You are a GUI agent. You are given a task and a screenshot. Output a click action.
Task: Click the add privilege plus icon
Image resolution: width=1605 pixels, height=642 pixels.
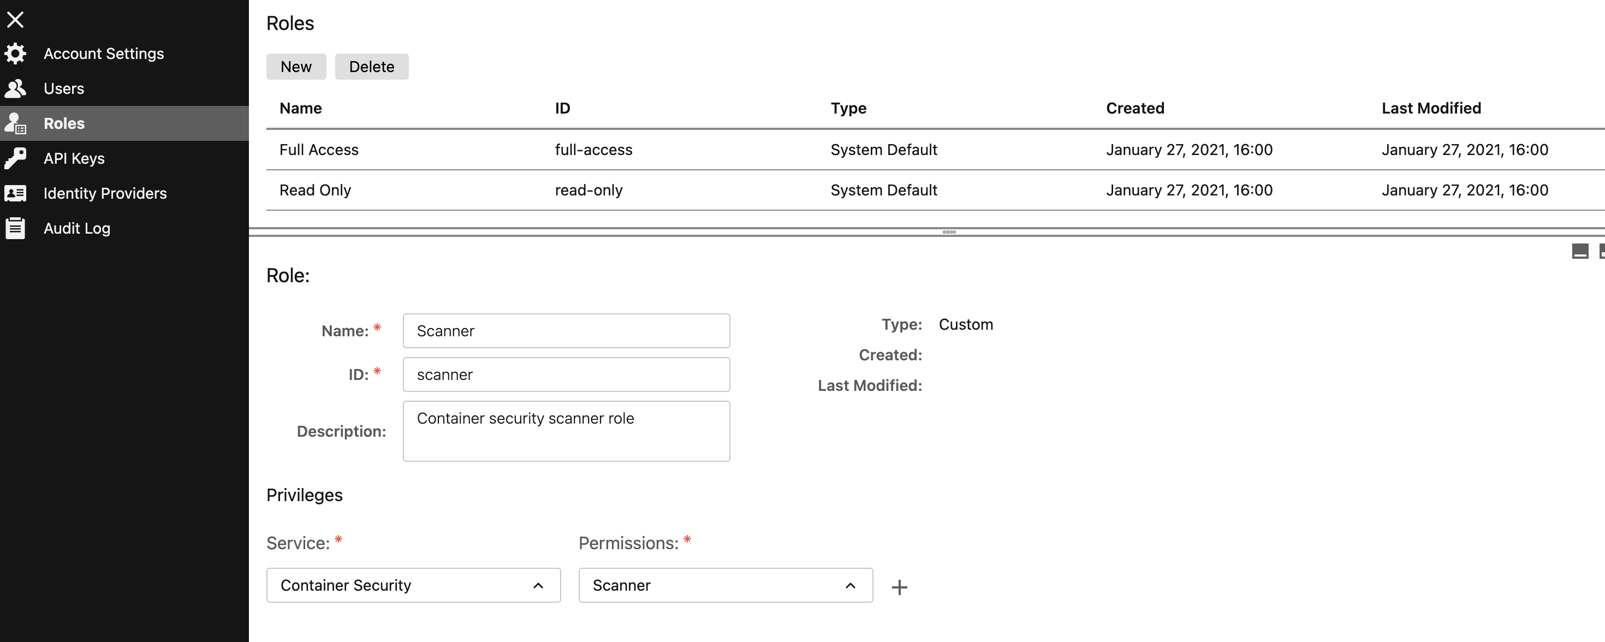[899, 587]
